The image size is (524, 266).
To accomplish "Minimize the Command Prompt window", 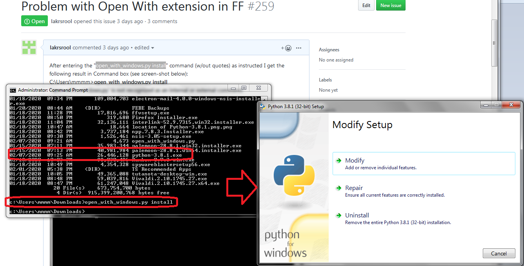I will click(x=234, y=89).
